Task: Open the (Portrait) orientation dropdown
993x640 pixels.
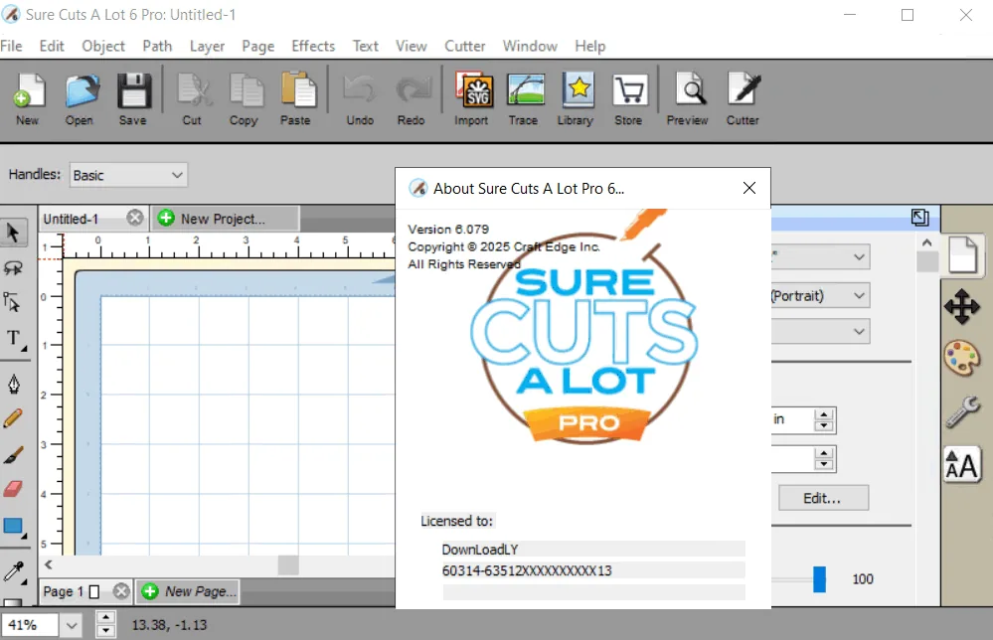Action: point(821,295)
